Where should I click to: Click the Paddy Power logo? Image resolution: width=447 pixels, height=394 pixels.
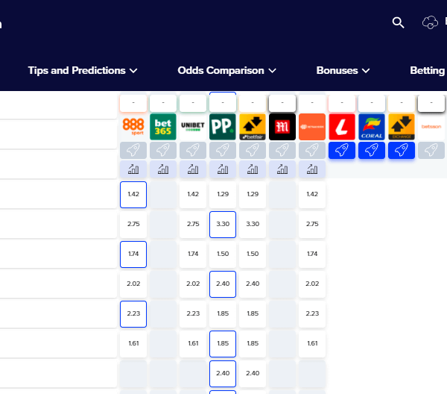[x=223, y=127]
